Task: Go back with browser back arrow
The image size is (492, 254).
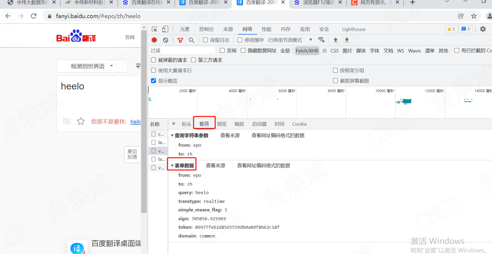Action: tap(8, 16)
